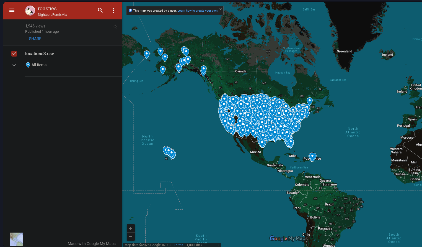The image size is (422, 247).
Task: Click the SHARE link
Action: coord(35,39)
